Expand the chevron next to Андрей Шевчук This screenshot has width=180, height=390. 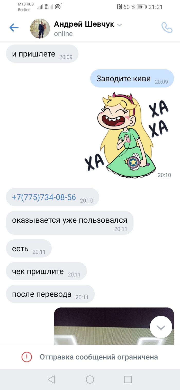coord(119,25)
